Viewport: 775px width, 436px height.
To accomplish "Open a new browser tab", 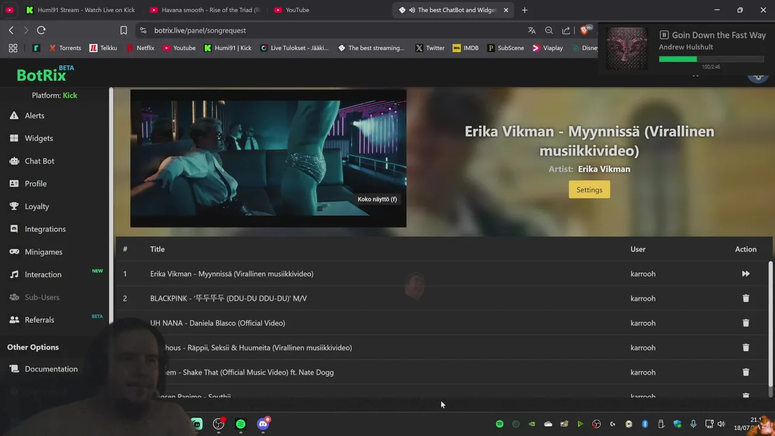I will (524, 10).
